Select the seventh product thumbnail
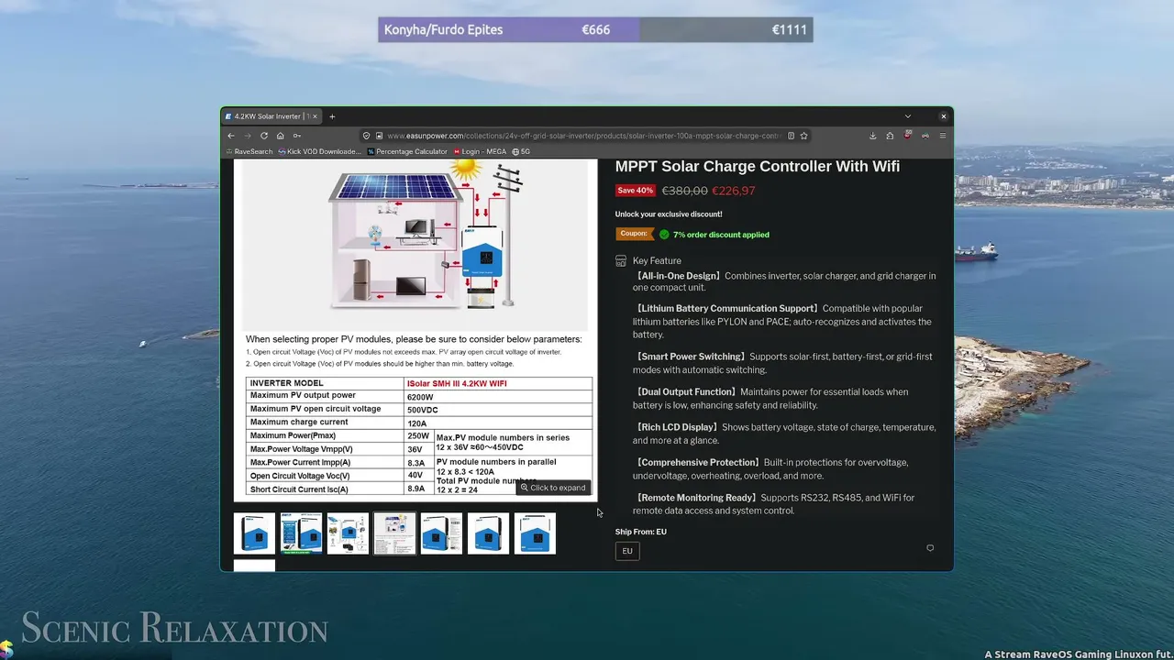This screenshot has width=1174, height=660. (535, 533)
